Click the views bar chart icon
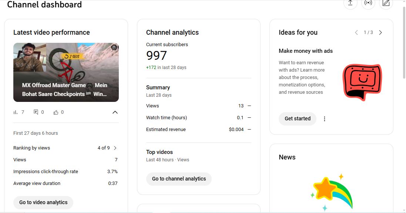 [16, 112]
